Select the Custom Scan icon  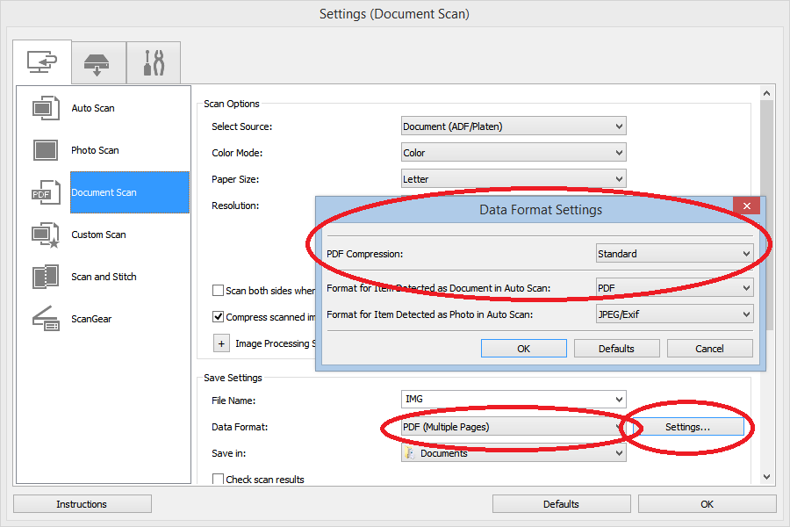pyautogui.click(x=46, y=235)
